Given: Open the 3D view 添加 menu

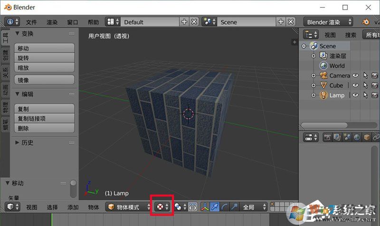Looking at the screenshot, I should point(73,207).
